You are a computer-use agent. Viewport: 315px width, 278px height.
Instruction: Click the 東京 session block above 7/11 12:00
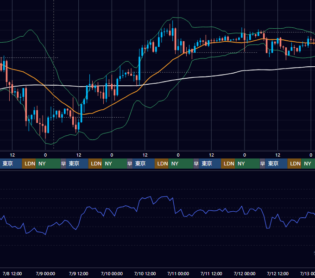210,164
